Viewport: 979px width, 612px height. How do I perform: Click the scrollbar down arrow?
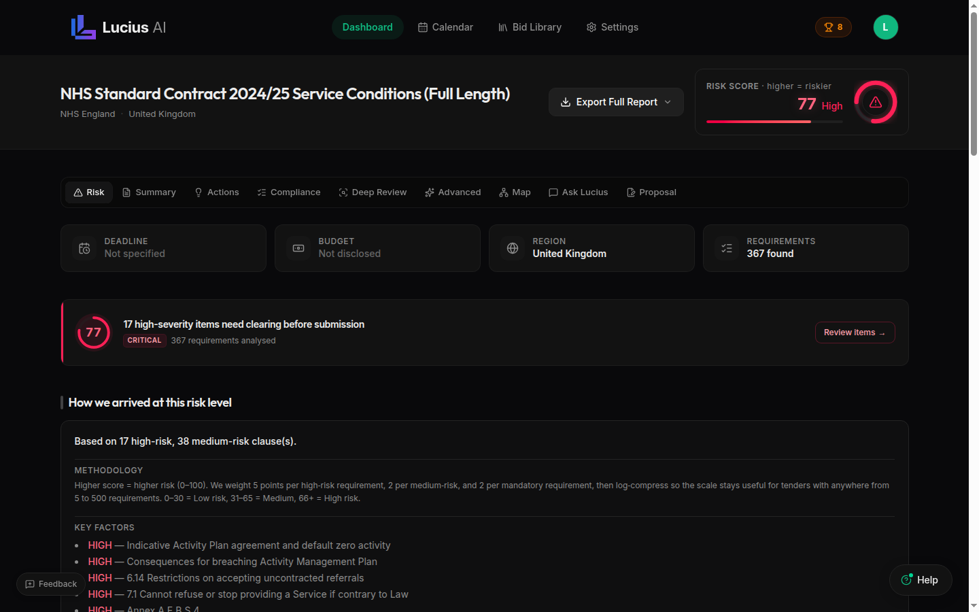point(974,606)
